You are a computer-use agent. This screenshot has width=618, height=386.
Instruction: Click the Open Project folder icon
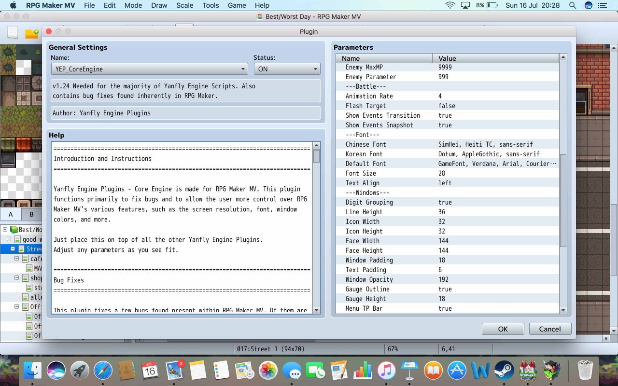(x=32, y=33)
